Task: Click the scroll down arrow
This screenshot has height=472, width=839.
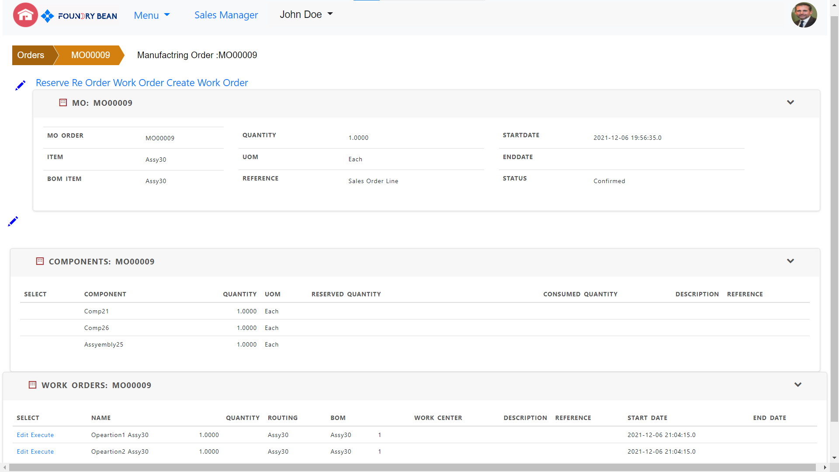Action: (834, 458)
